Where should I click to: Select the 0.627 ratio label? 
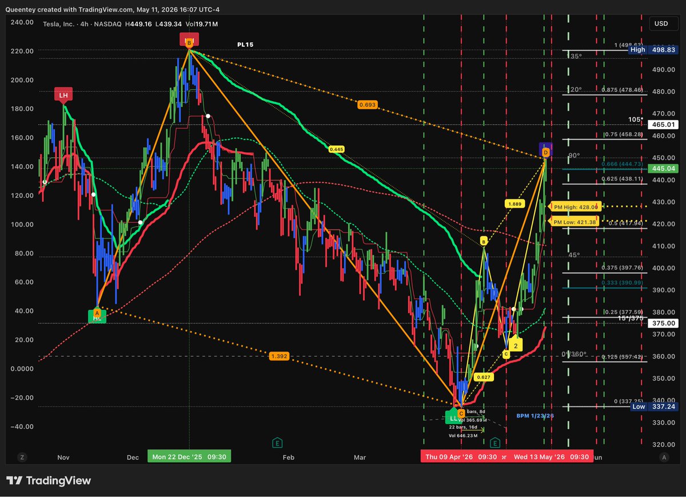484,377
